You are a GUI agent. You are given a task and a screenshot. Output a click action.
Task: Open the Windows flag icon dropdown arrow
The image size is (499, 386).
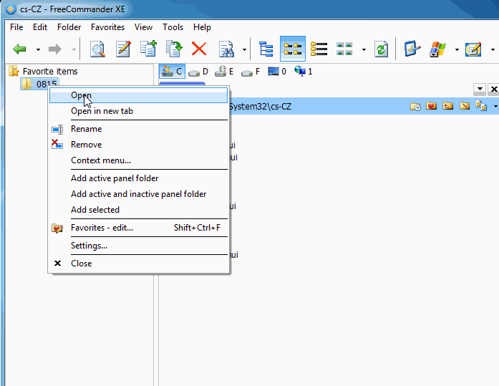pos(457,49)
